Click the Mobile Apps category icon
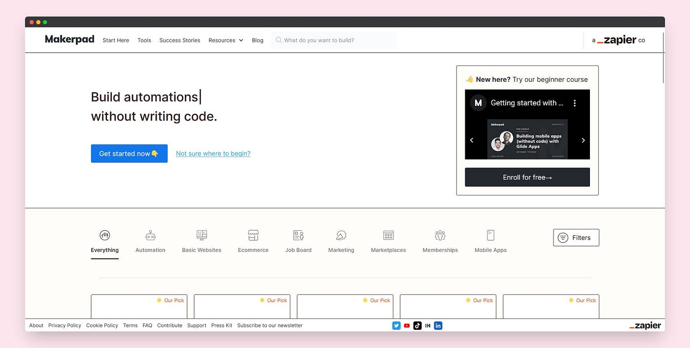 pos(490,235)
